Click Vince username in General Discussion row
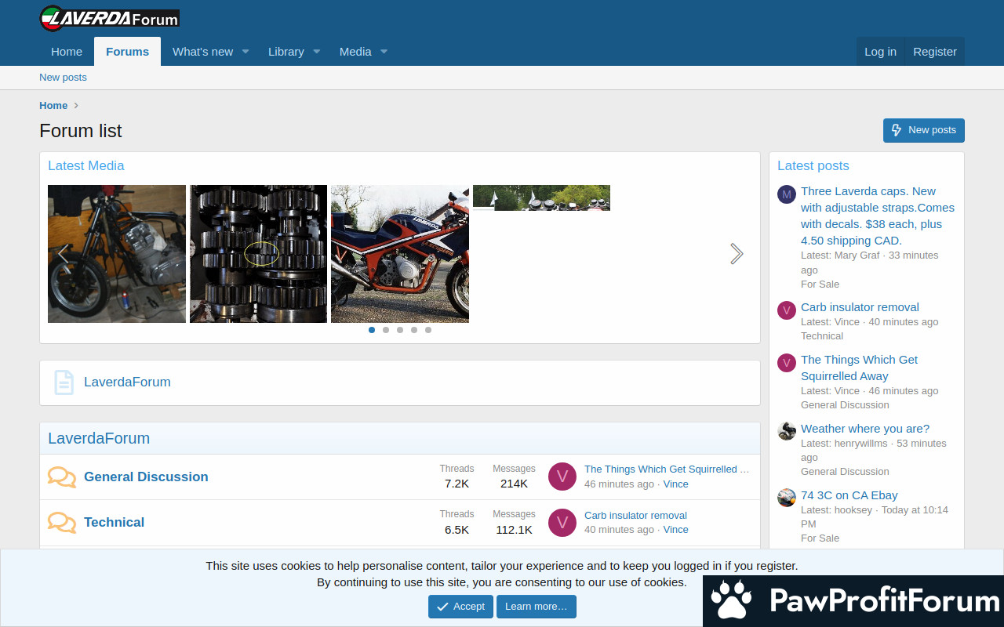The height and width of the screenshot is (627, 1004). point(676,484)
